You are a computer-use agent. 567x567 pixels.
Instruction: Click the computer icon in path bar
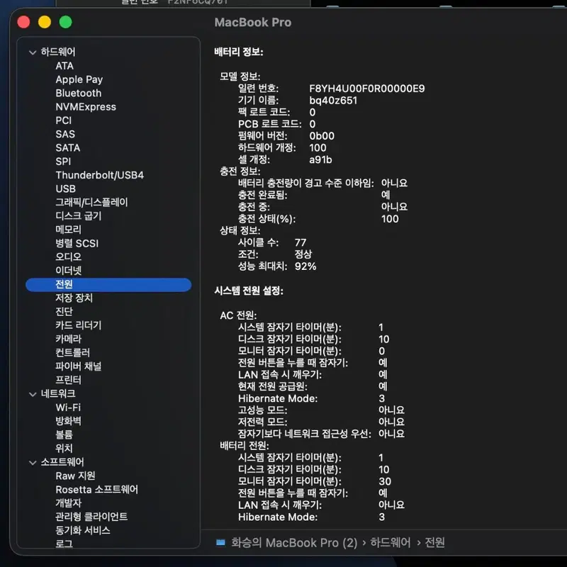tap(220, 542)
